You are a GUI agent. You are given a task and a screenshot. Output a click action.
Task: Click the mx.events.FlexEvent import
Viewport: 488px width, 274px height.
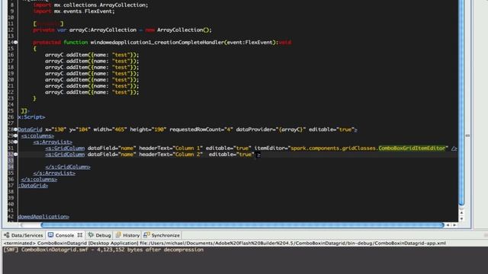click(x=85, y=11)
